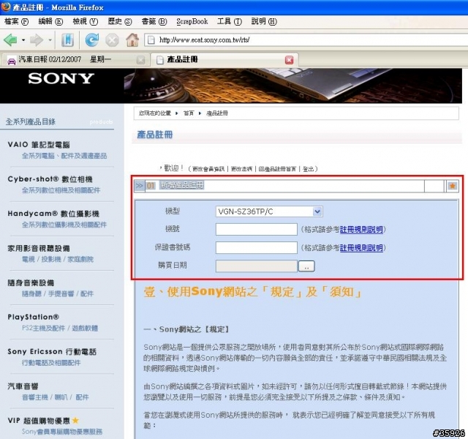Click the Firefox Back arrow button
Image resolution: width=468 pixels, height=439 pixels.
tap(10, 40)
